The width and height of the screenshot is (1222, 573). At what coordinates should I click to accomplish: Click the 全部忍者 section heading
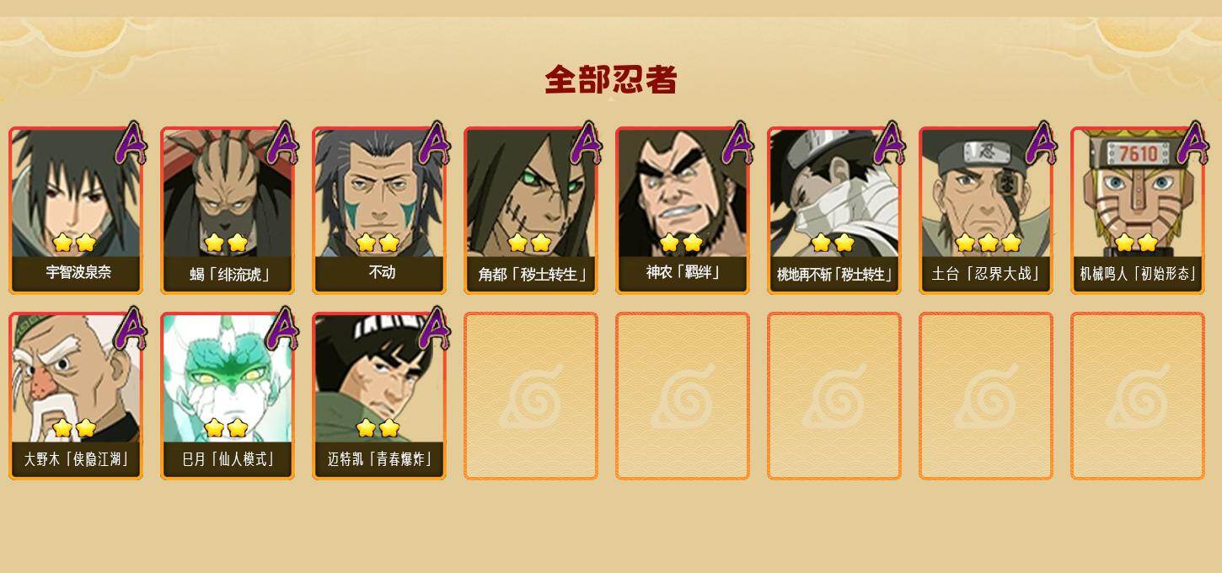611,80
